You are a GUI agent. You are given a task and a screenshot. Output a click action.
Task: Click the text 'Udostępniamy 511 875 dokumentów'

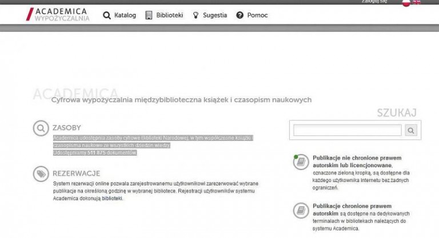point(95,153)
